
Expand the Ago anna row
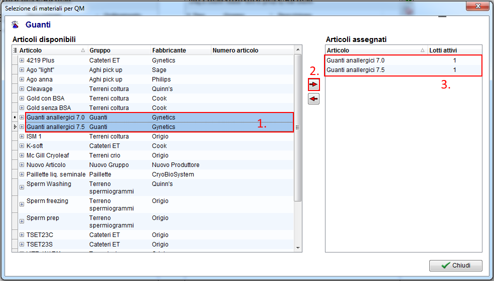point(22,79)
